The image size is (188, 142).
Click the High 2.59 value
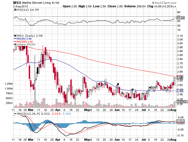[x=85, y=6]
